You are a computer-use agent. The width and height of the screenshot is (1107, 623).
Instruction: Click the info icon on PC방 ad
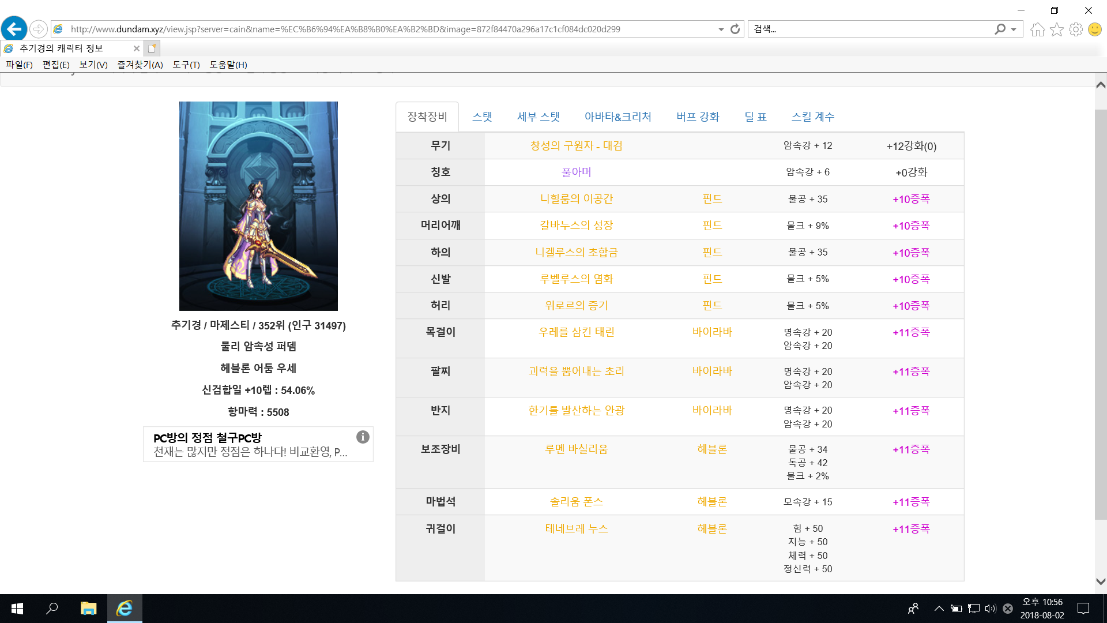coord(363,437)
